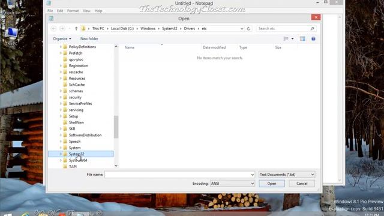Change view layout icon

pyautogui.click(x=286, y=38)
